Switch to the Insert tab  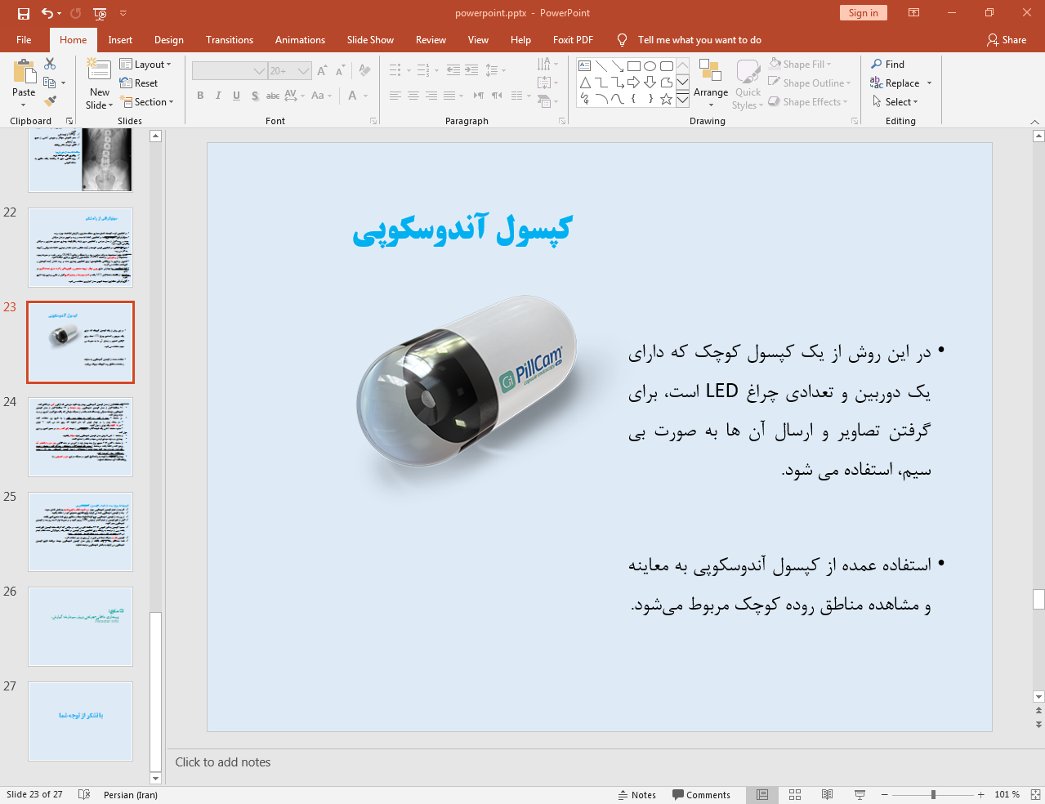point(120,40)
